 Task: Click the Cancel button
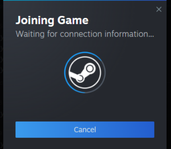coord(85,130)
